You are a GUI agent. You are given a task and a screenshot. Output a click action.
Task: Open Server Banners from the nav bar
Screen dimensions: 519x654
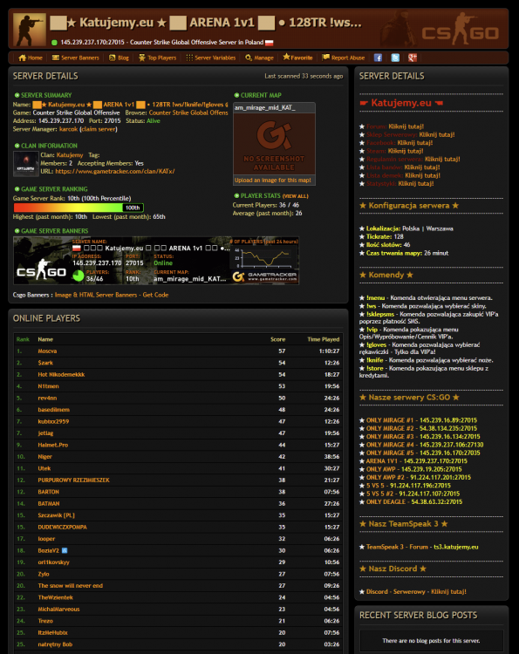tap(76, 58)
